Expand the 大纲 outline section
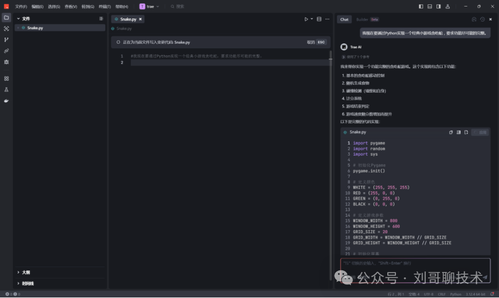The image size is (499, 298). coord(25,273)
